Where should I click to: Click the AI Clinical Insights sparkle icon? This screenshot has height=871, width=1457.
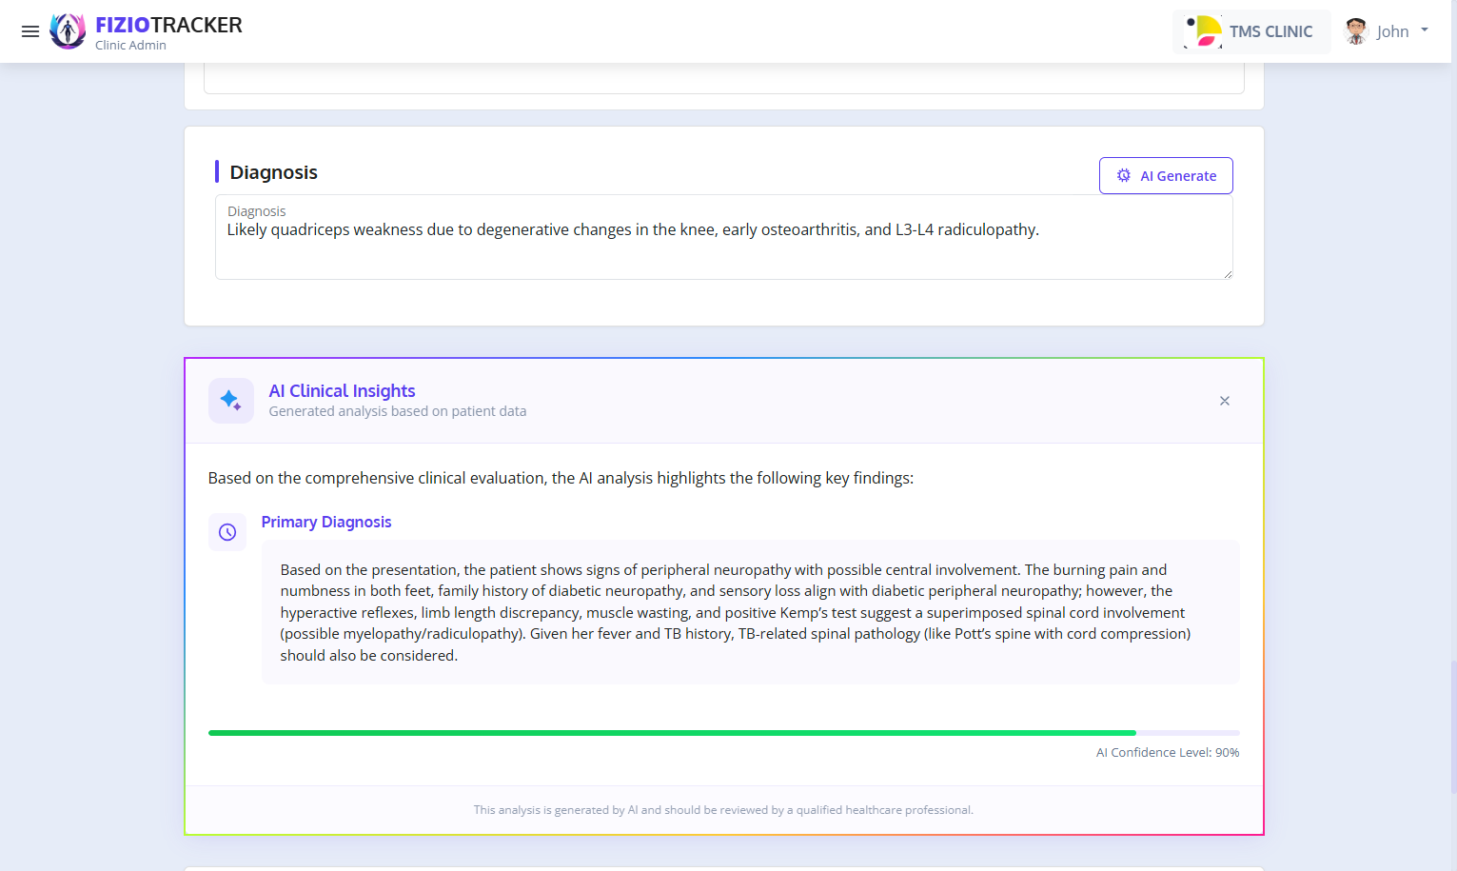(230, 400)
